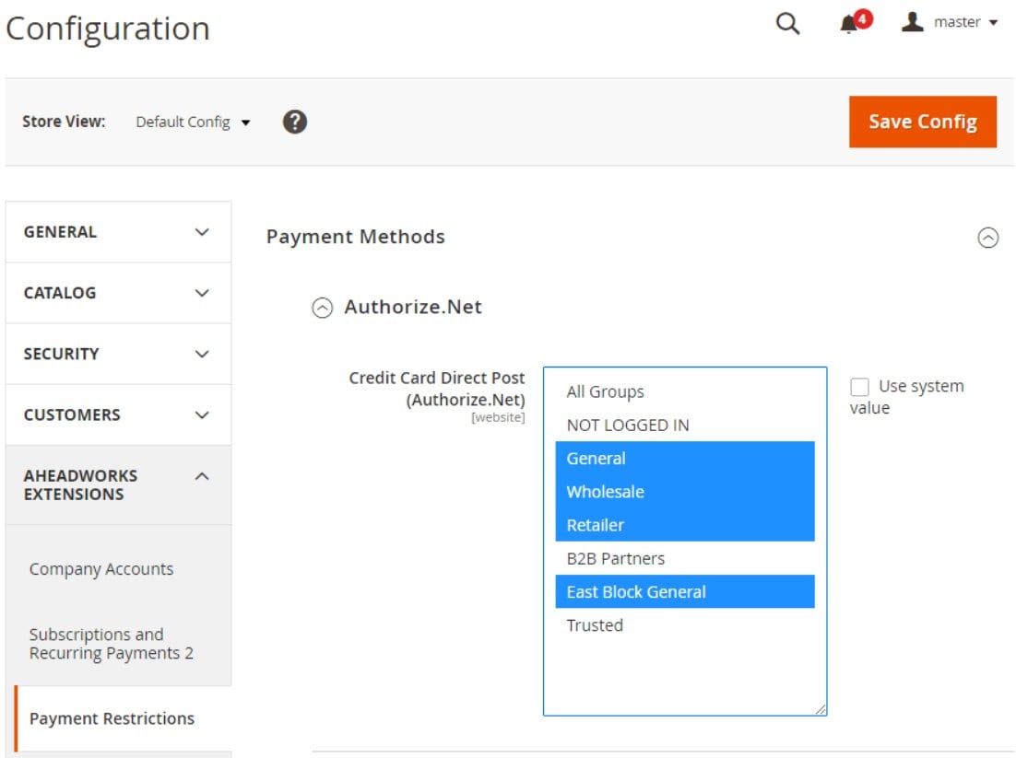Select the General customer group
Image resolution: width=1016 pixels, height=758 pixels.
tap(685, 459)
